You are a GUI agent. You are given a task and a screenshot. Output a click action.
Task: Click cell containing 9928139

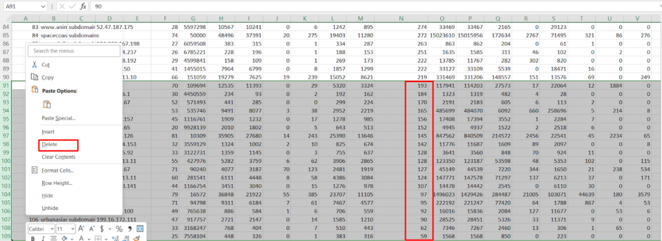tap(193, 127)
